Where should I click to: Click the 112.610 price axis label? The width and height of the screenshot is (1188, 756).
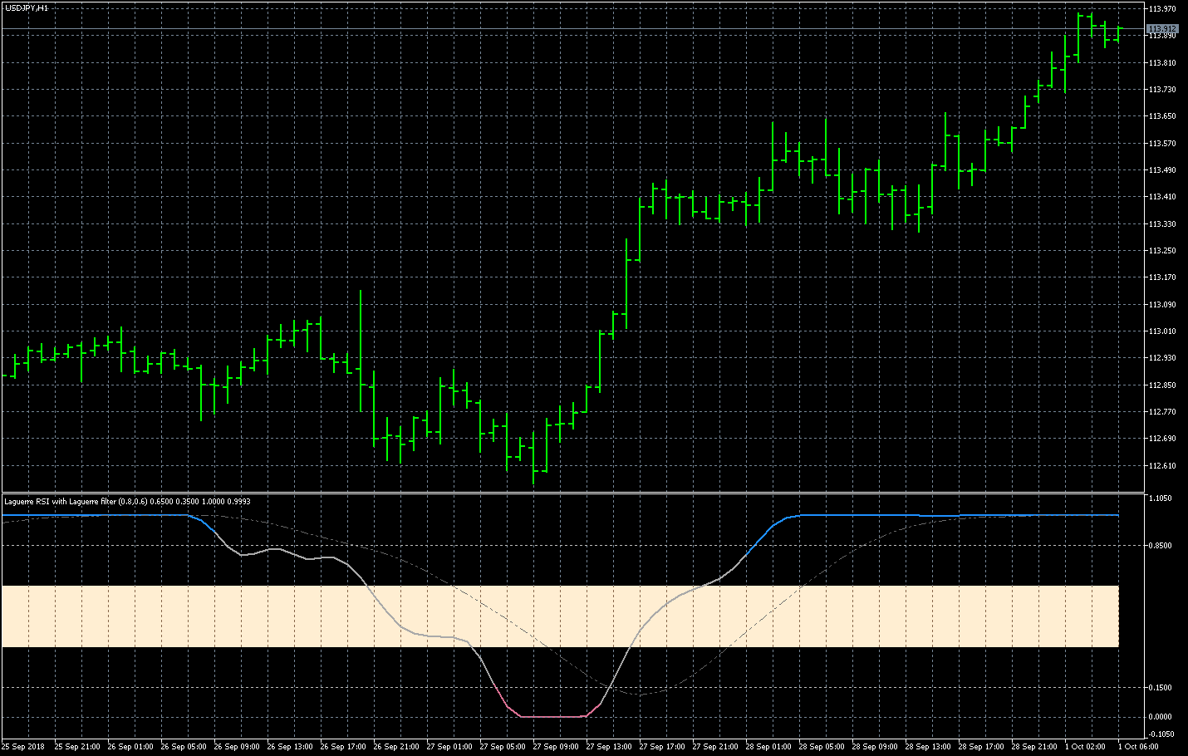click(1162, 466)
